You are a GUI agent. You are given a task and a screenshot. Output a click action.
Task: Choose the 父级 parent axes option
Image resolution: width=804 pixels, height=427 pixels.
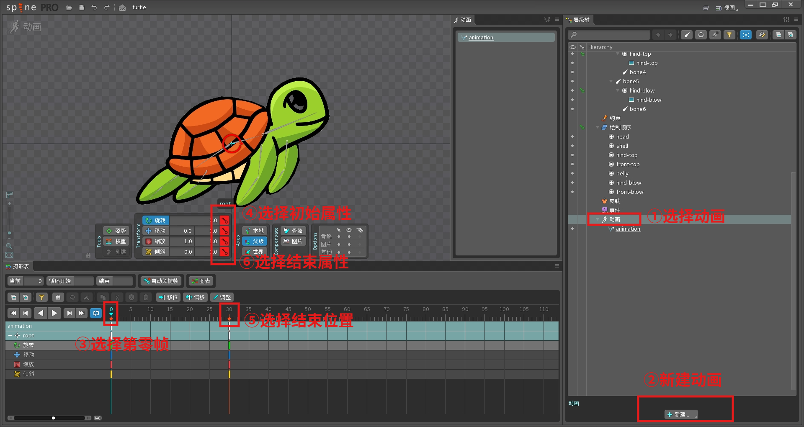pyautogui.click(x=254, y=241)
